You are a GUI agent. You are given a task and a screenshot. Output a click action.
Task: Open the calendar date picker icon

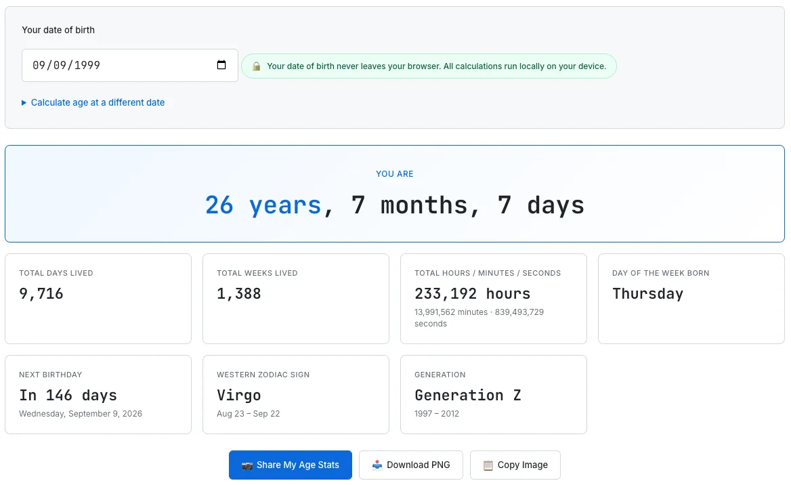coord(221,64)
